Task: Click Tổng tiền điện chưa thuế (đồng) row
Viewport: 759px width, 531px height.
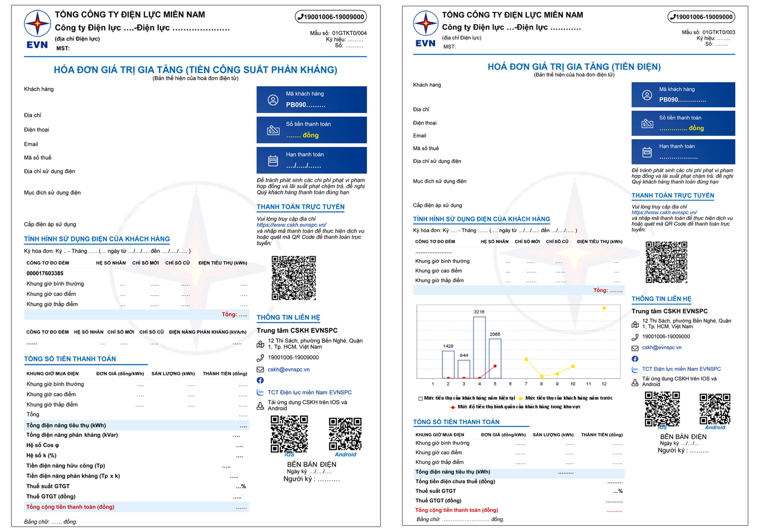Action: point(519,482)
